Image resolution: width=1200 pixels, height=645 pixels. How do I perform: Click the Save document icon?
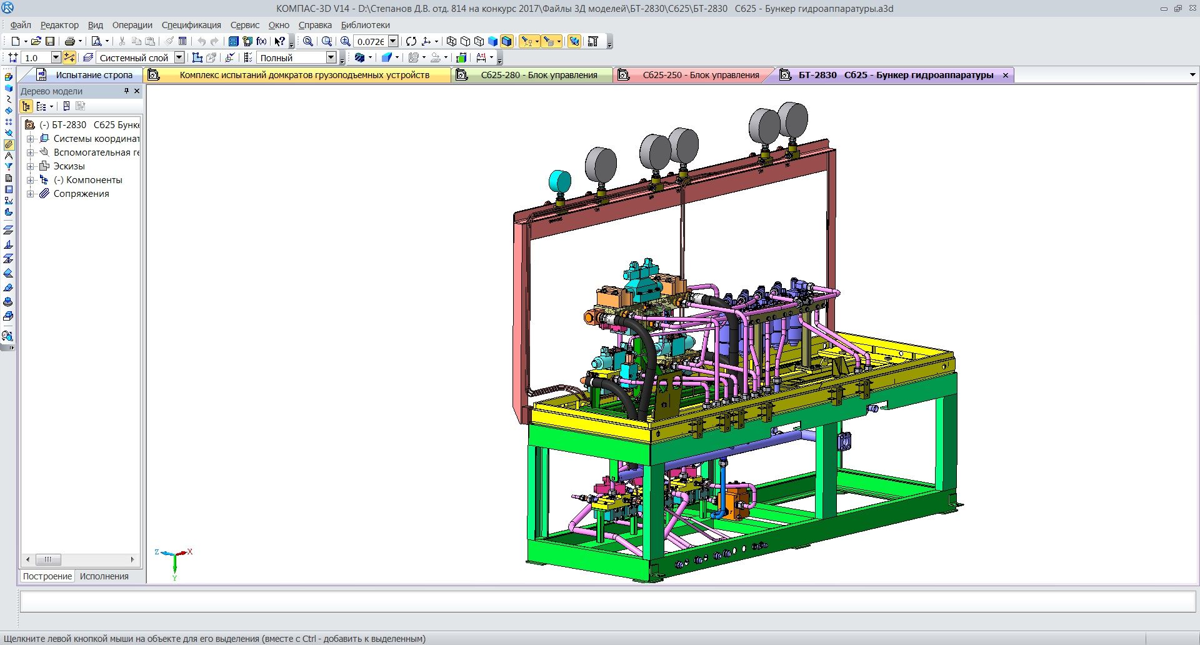point(50,41)
